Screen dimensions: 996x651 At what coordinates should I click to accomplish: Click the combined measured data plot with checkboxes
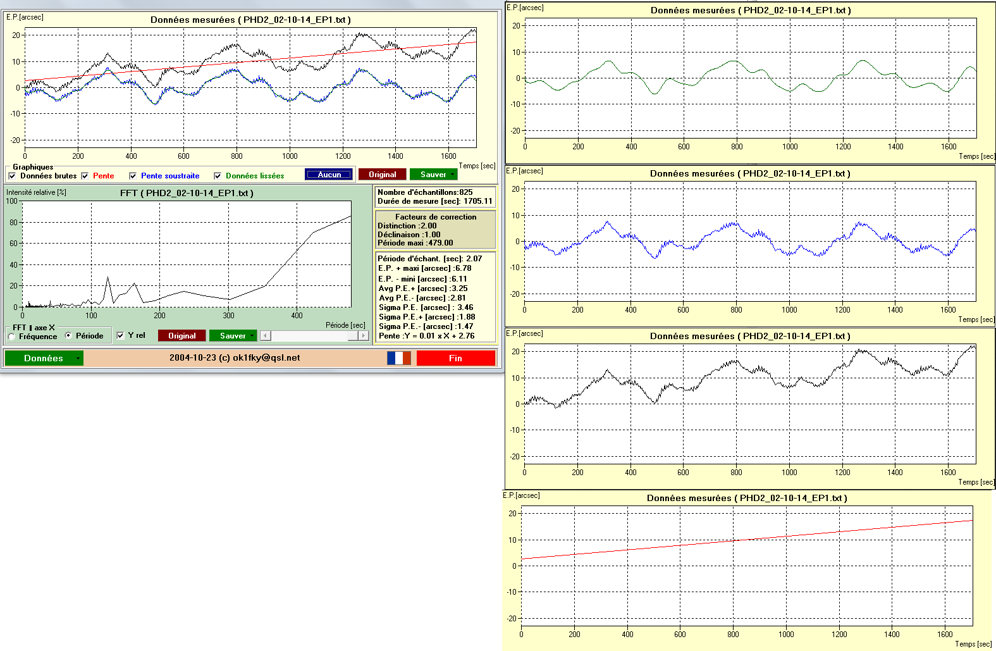[250, 87]
